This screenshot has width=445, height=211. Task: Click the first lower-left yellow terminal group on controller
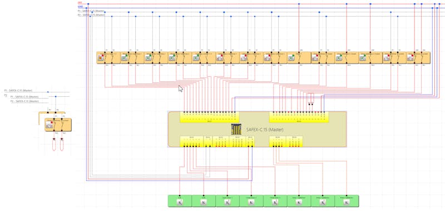click(x=191, y=141)
